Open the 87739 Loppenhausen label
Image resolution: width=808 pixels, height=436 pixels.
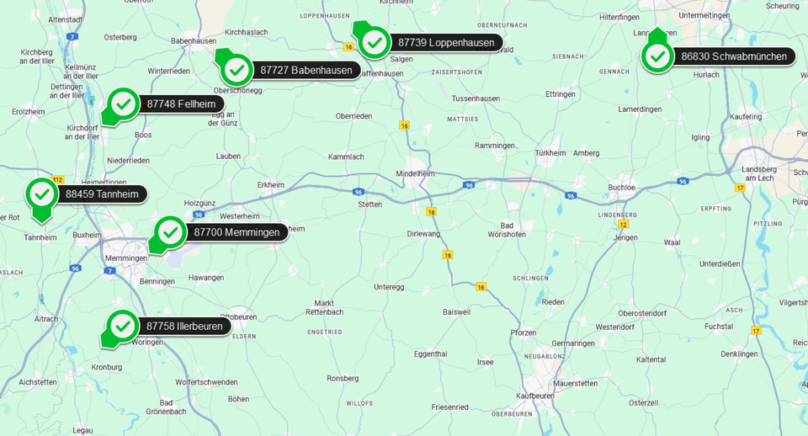(446, 43)
